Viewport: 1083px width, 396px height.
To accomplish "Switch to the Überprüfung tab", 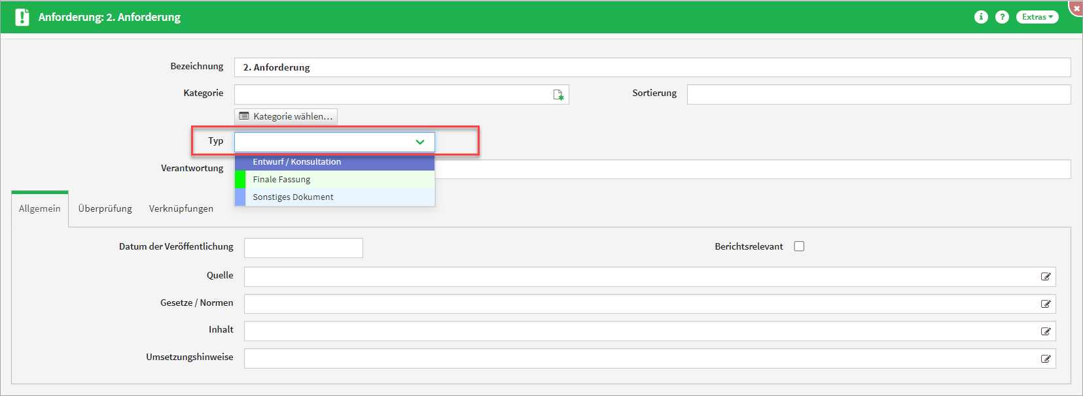I will pyautogui.click(x=105, y=208).
